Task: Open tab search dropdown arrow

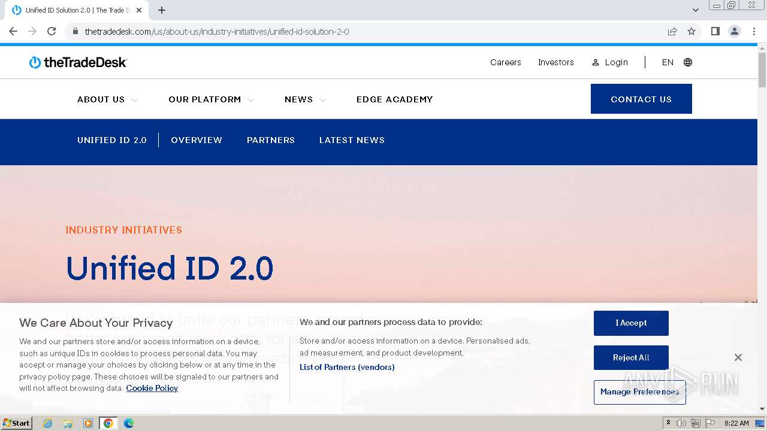Action: (695, 10)
